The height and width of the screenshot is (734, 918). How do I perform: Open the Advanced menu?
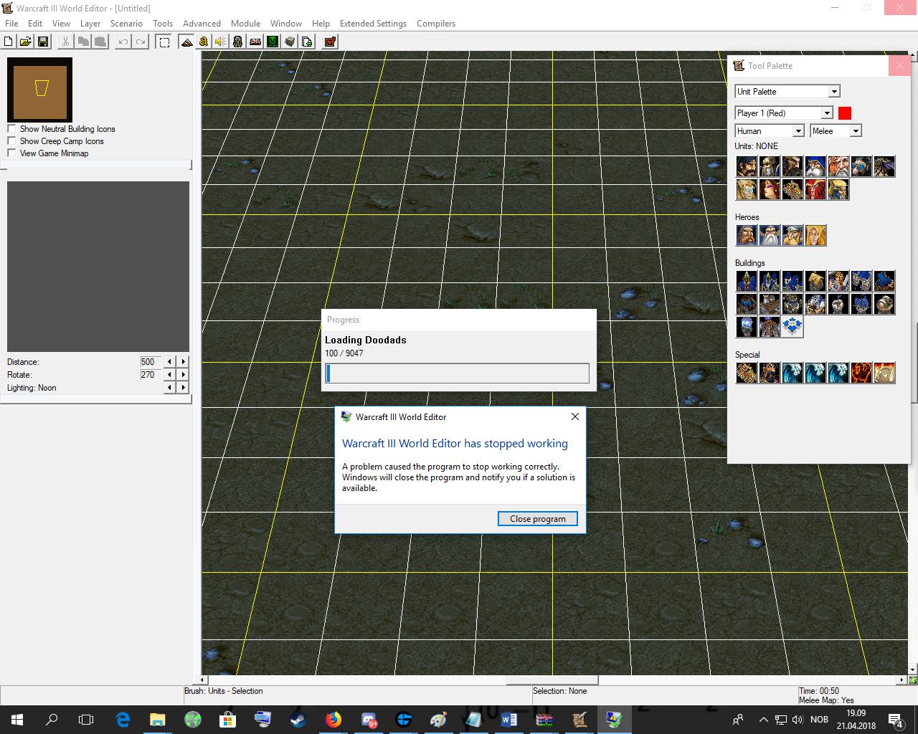click(x=202, y=24)
